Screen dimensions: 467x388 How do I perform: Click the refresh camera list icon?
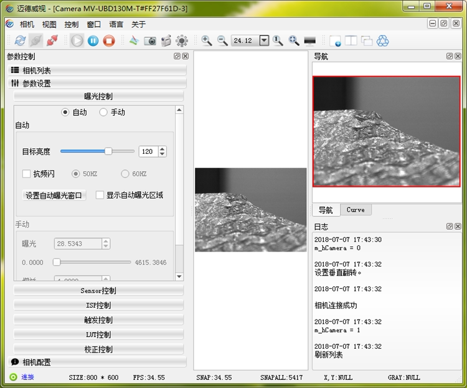tap(20, 40)
